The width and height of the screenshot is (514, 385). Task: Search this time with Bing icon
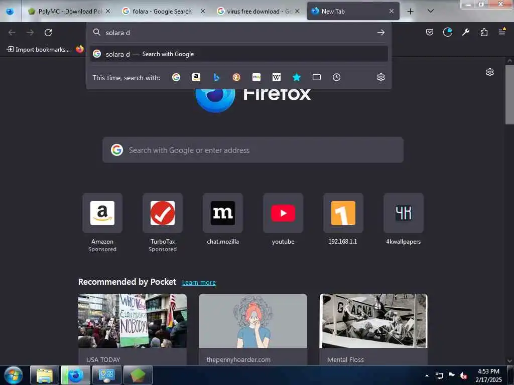pos(216,77)
